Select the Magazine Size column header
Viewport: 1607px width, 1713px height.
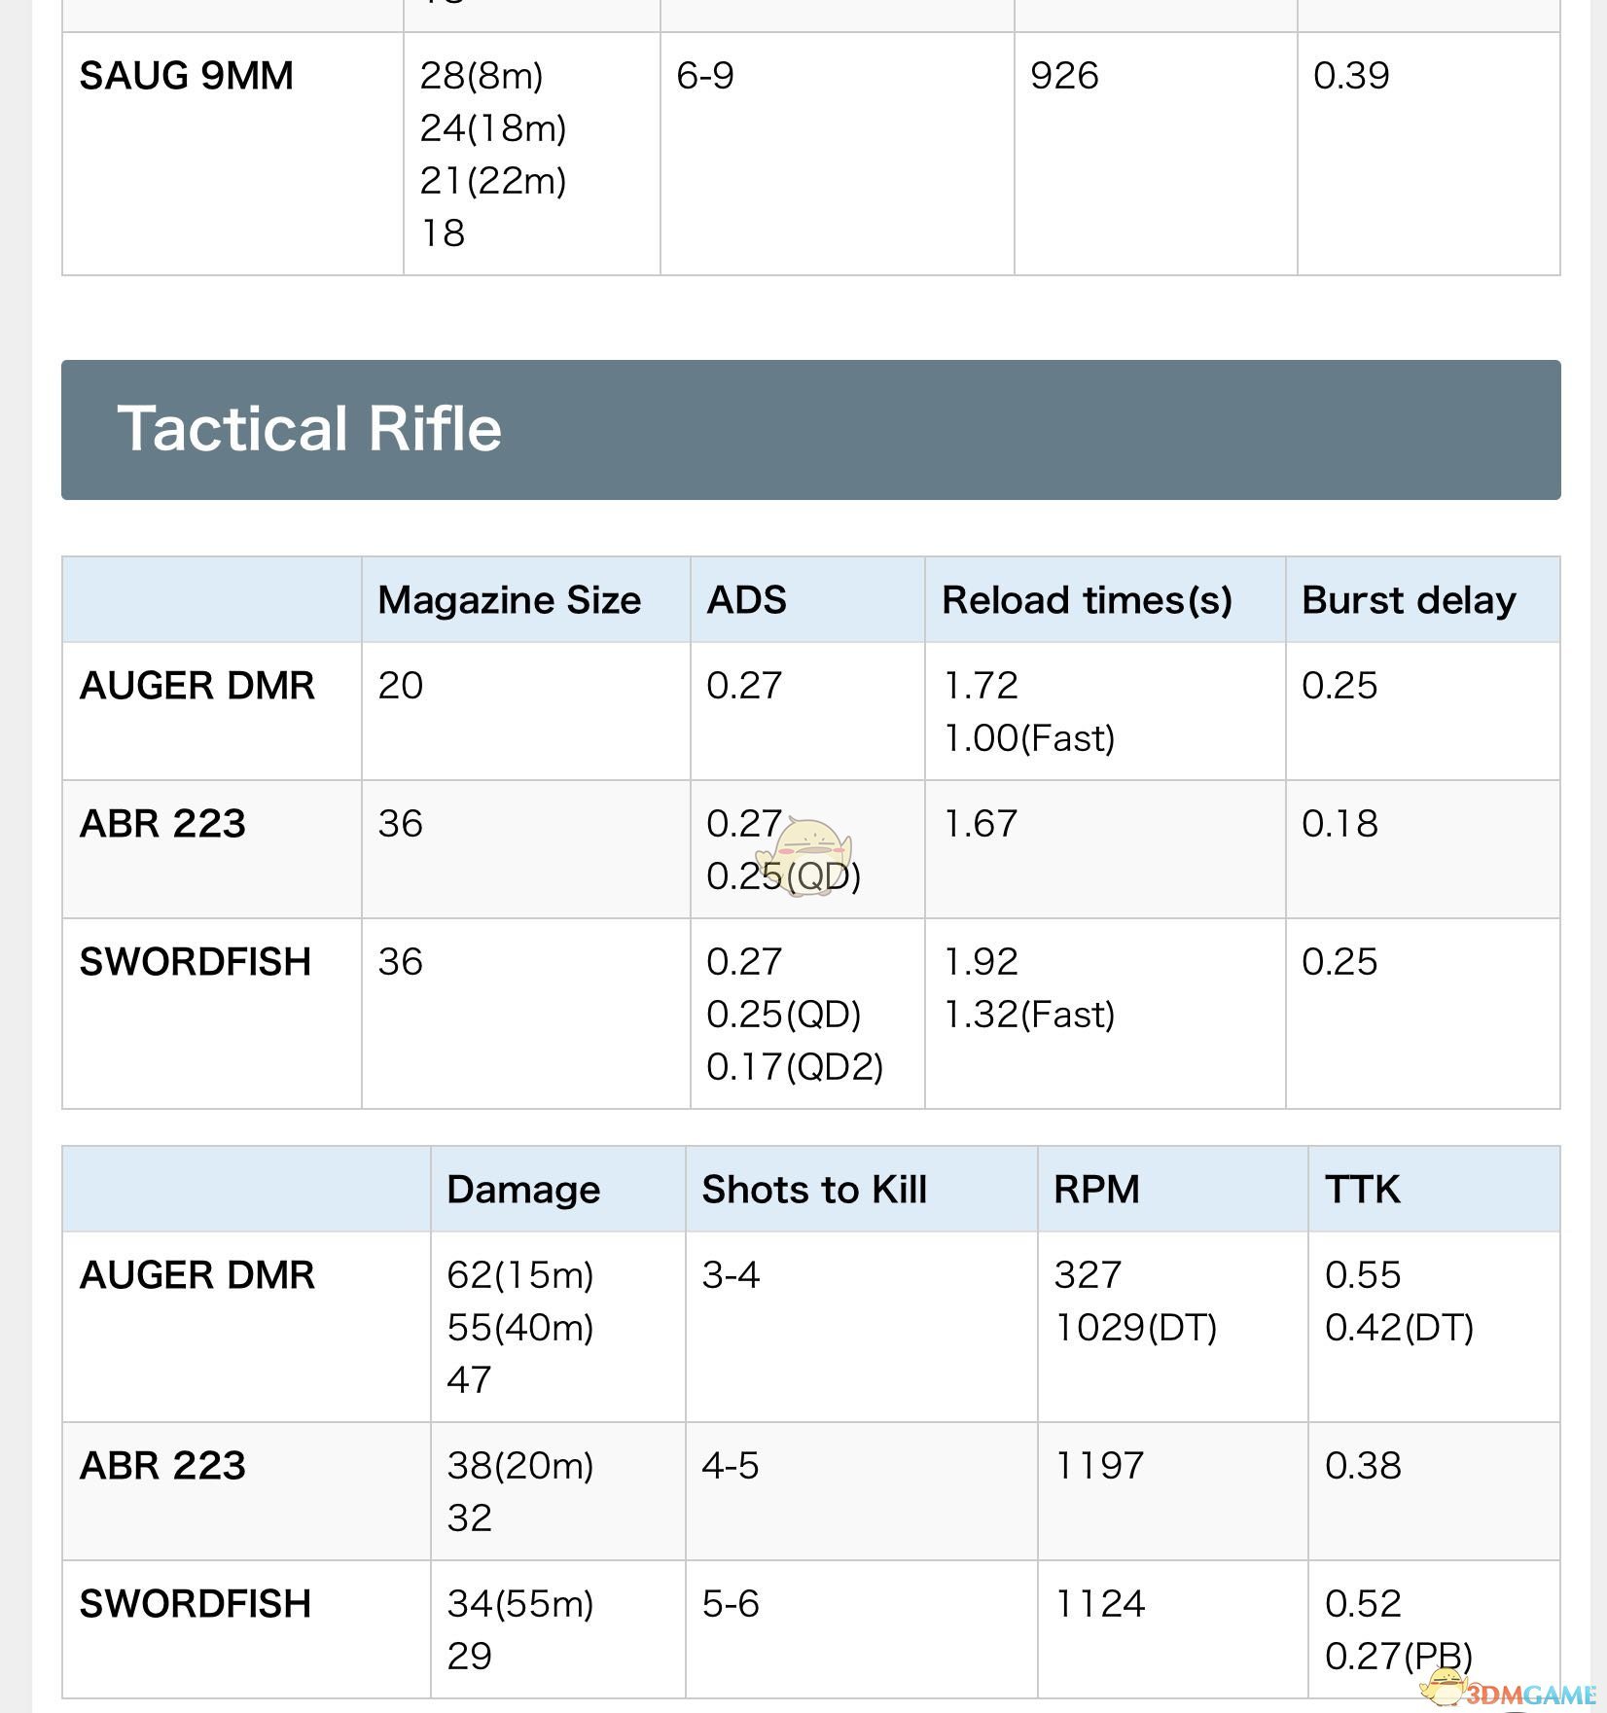pos(510,600)
